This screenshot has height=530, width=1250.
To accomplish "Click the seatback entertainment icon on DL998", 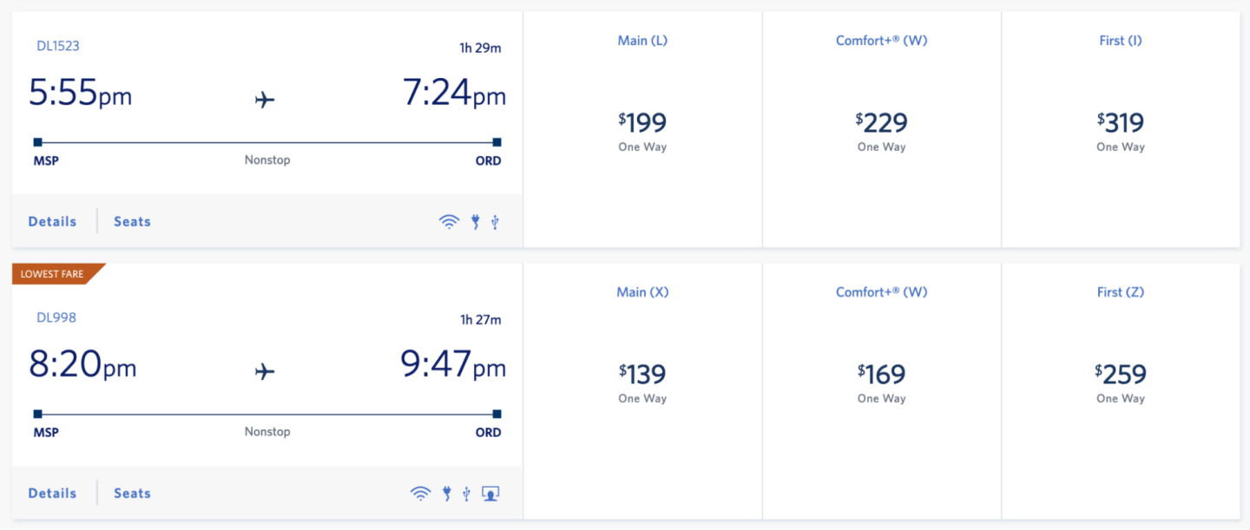I will pos(490,494).
